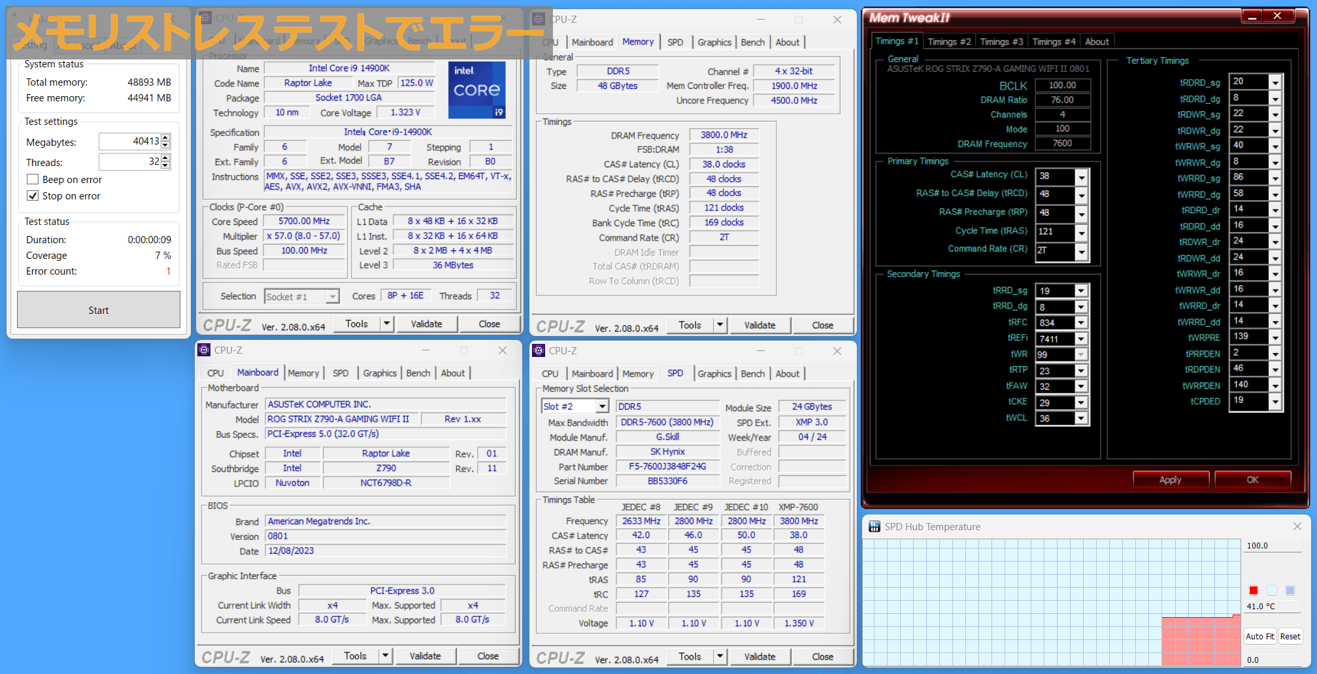Click the ROG STRIX Z790-A GAMING WIFI II model
1317x674 pixels.
341,419
